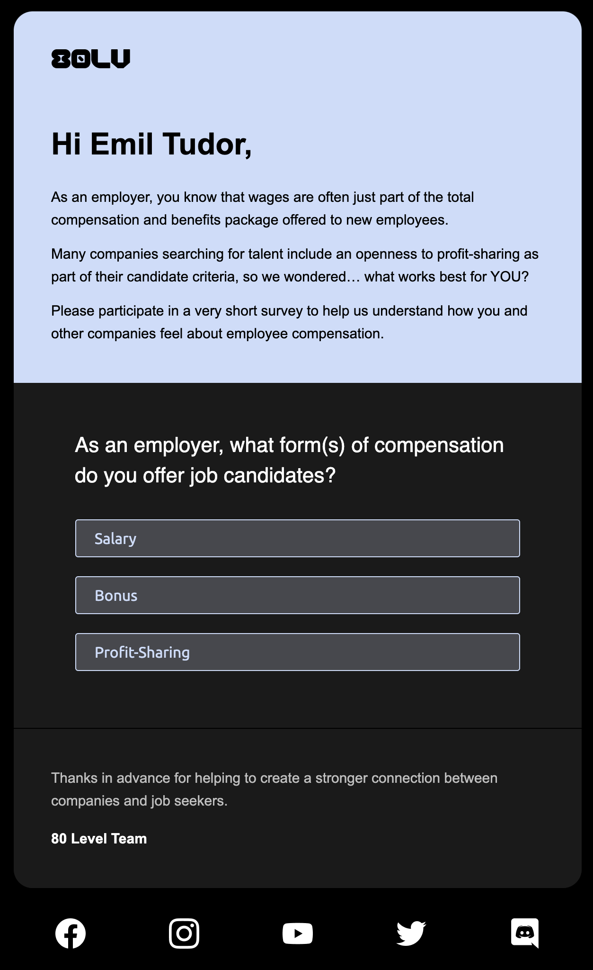
Task: Click the survey question about compensation forms
Action: [289, 460]
